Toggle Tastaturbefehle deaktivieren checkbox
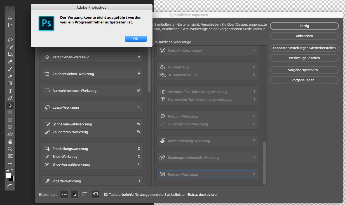This screenshot has width=345, height=205. [x=106, y=194]
